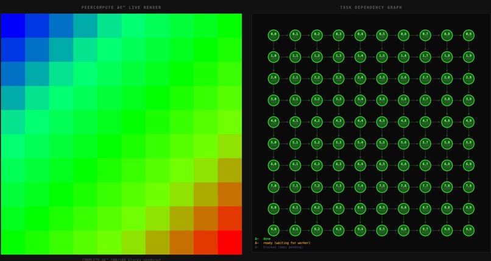491x261 pixels.
Task: Open task node 3,6
Action: (x=404, y=100)
